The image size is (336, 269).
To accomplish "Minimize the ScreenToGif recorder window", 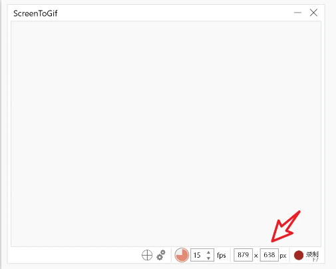I will coord(297,13).
